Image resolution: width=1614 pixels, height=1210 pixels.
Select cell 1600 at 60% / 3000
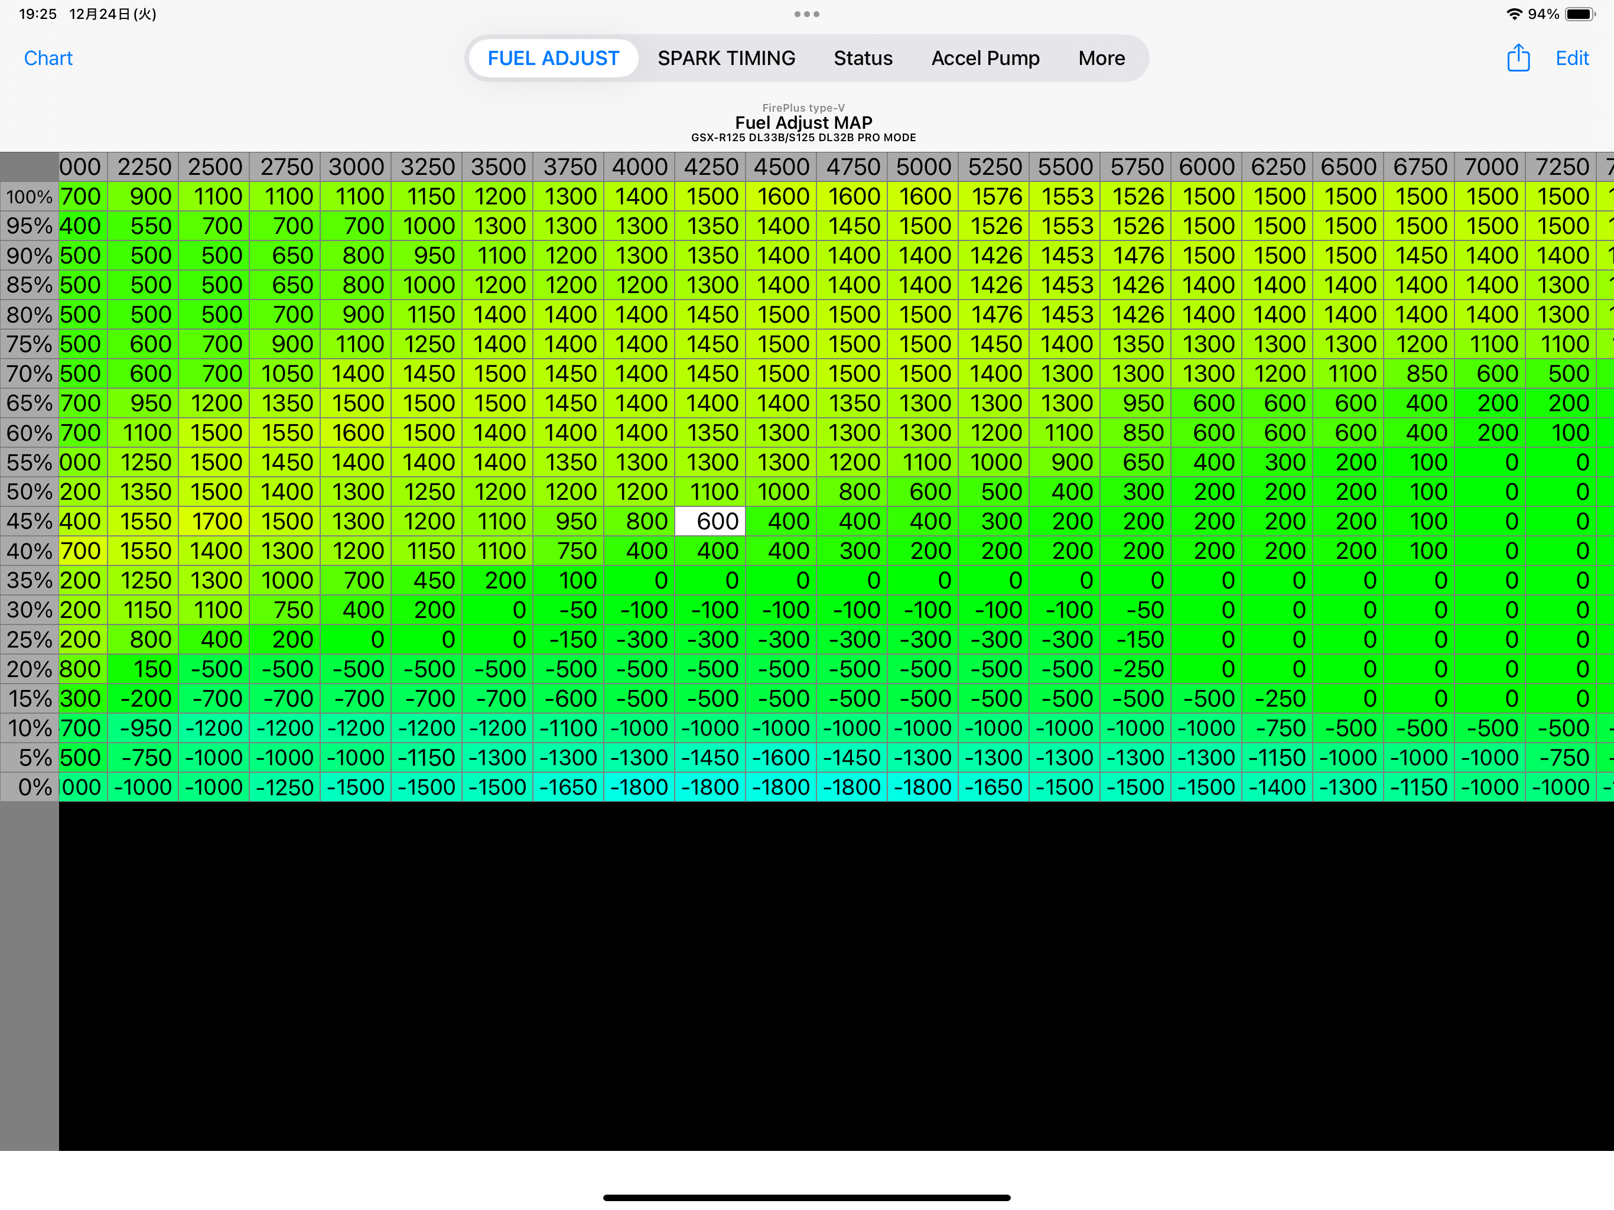coord(355,432)
